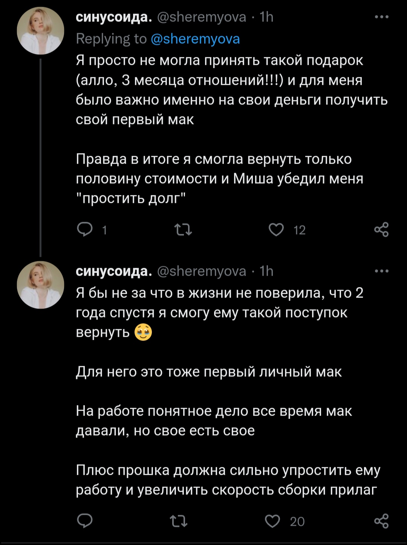This screenshot has width=407, height=545.
Task: Open the first tweet's 1h timestamp
Action: point(266,17)
